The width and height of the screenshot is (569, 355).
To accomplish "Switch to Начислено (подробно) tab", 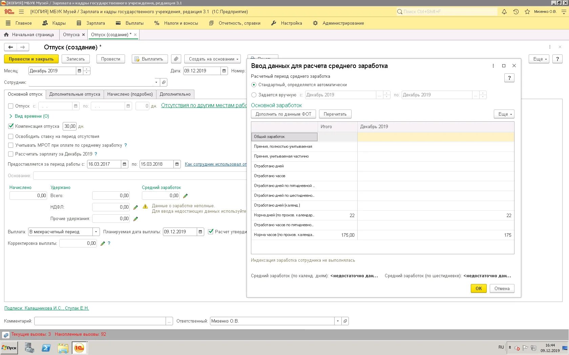I will [130, 94].
